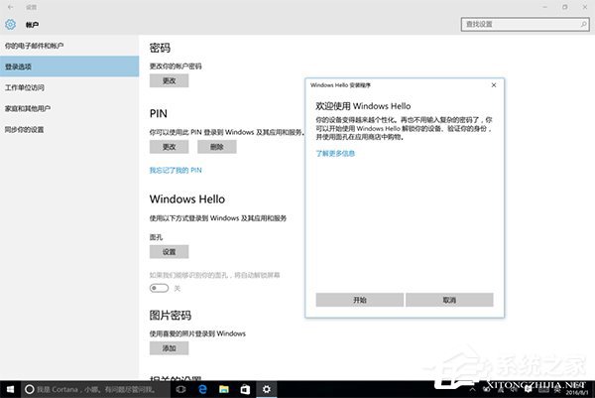Click 删除 button under PIN
The image size is (595, 398).
pos(216,147)
